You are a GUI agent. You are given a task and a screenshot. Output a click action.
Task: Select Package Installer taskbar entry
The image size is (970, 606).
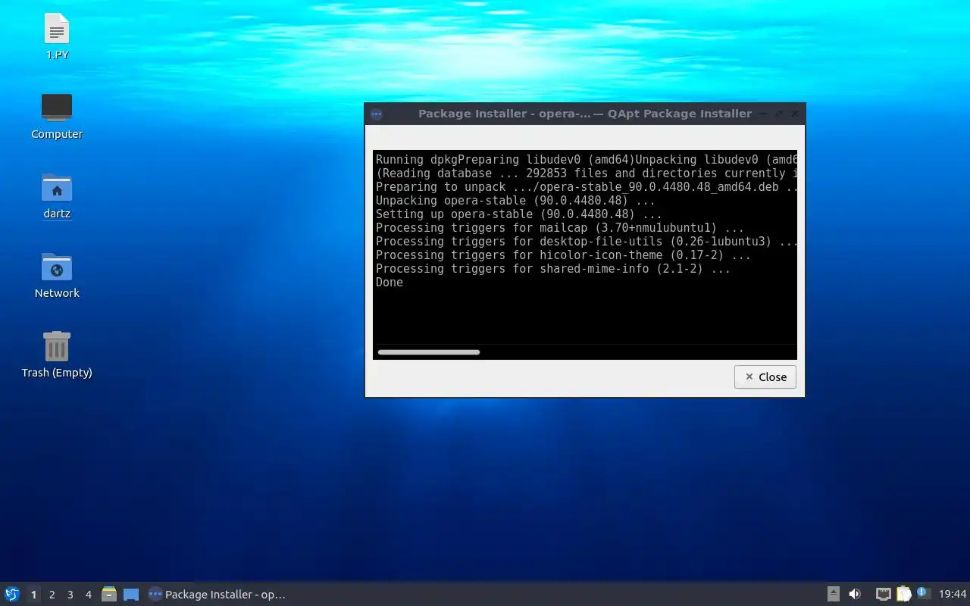217,595
